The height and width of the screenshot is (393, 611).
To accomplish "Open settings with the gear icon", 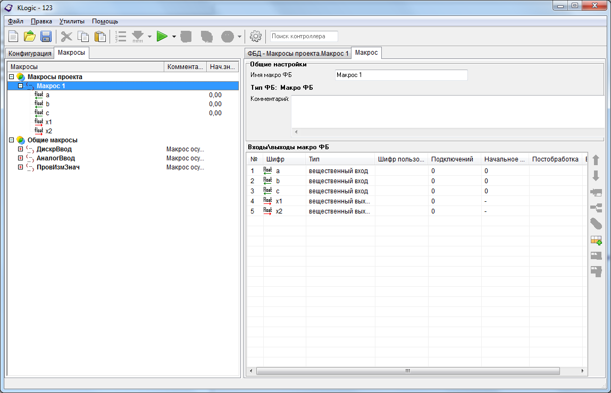I will tap(256, 37).
